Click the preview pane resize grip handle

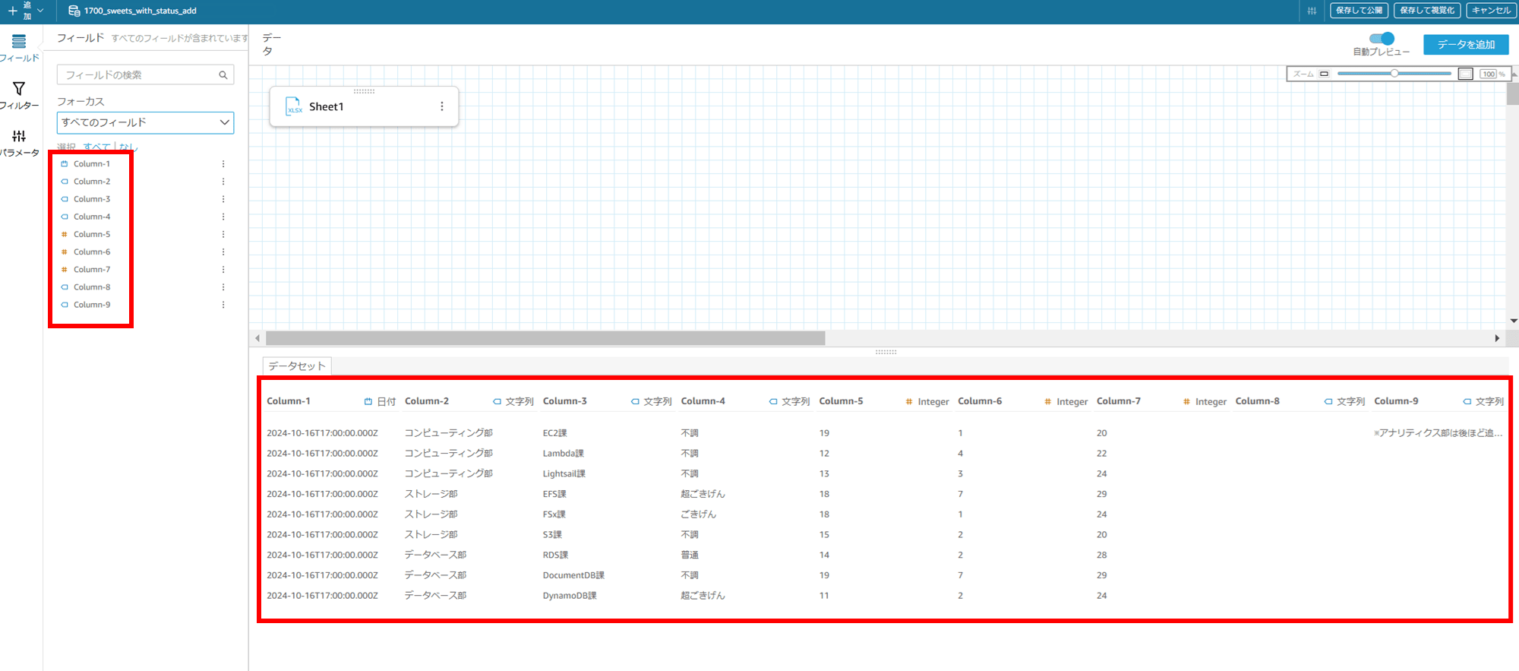pos(886,352)
